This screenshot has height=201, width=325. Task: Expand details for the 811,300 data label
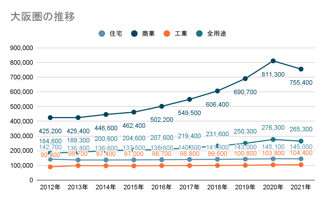273,74
